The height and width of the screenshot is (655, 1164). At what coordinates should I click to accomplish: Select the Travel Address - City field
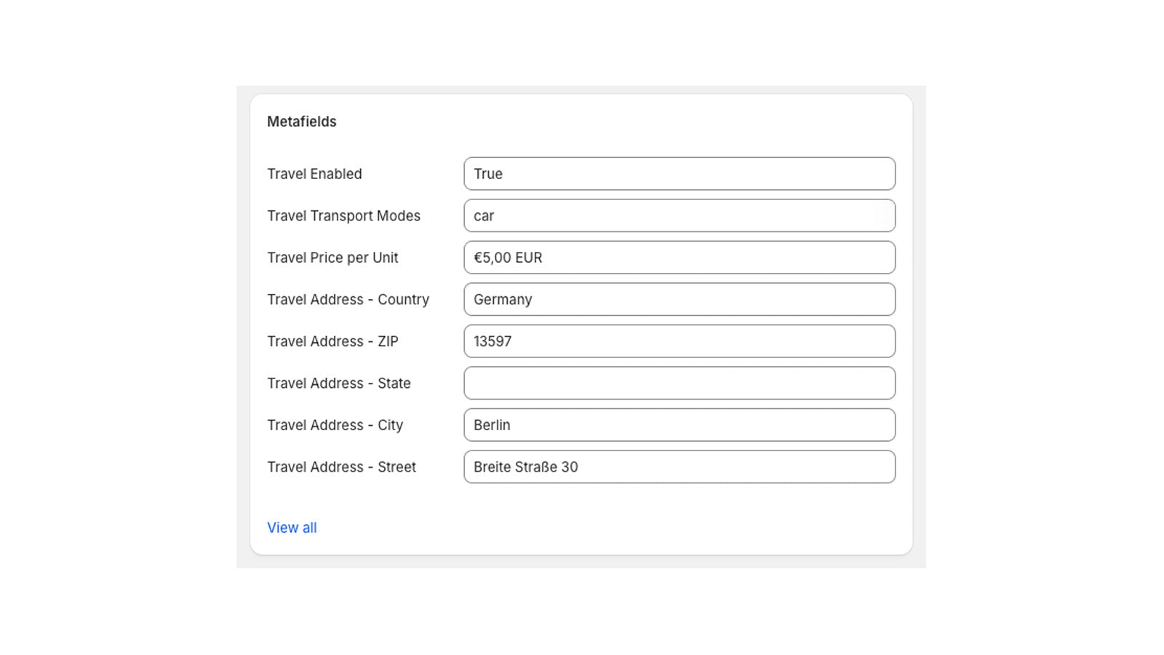tap(679, 424)
